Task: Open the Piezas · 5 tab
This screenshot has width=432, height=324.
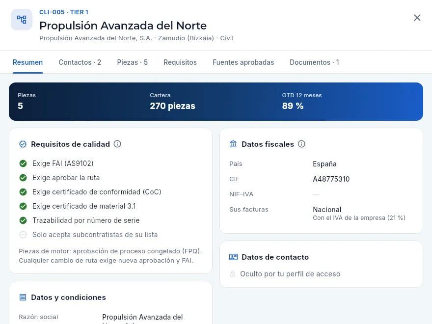Action: coord(132,62)
